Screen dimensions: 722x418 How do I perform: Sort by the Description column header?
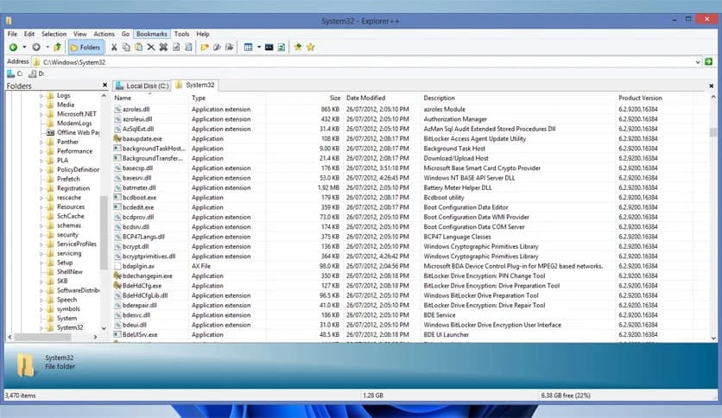pos(518,98)
